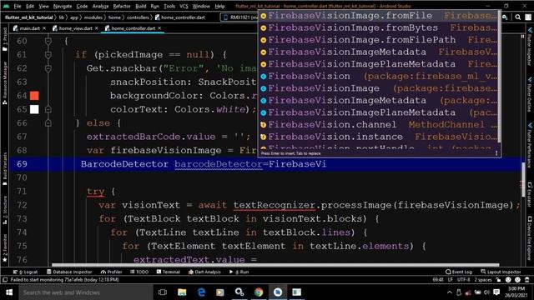Screen dimensions: 534x300
Task: Click the lib breadcrumb
Action: 61,17
